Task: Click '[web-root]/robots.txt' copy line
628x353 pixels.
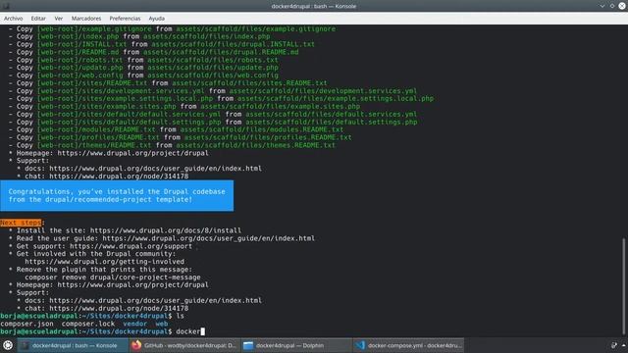Action: coord(143,60)
